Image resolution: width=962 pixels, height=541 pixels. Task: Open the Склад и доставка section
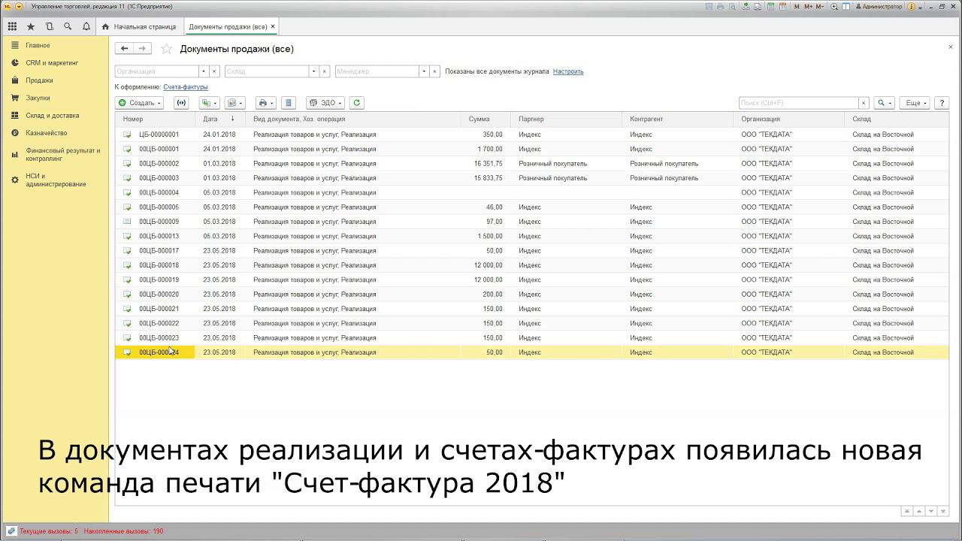pyautogui.click(x=52, y=116)
